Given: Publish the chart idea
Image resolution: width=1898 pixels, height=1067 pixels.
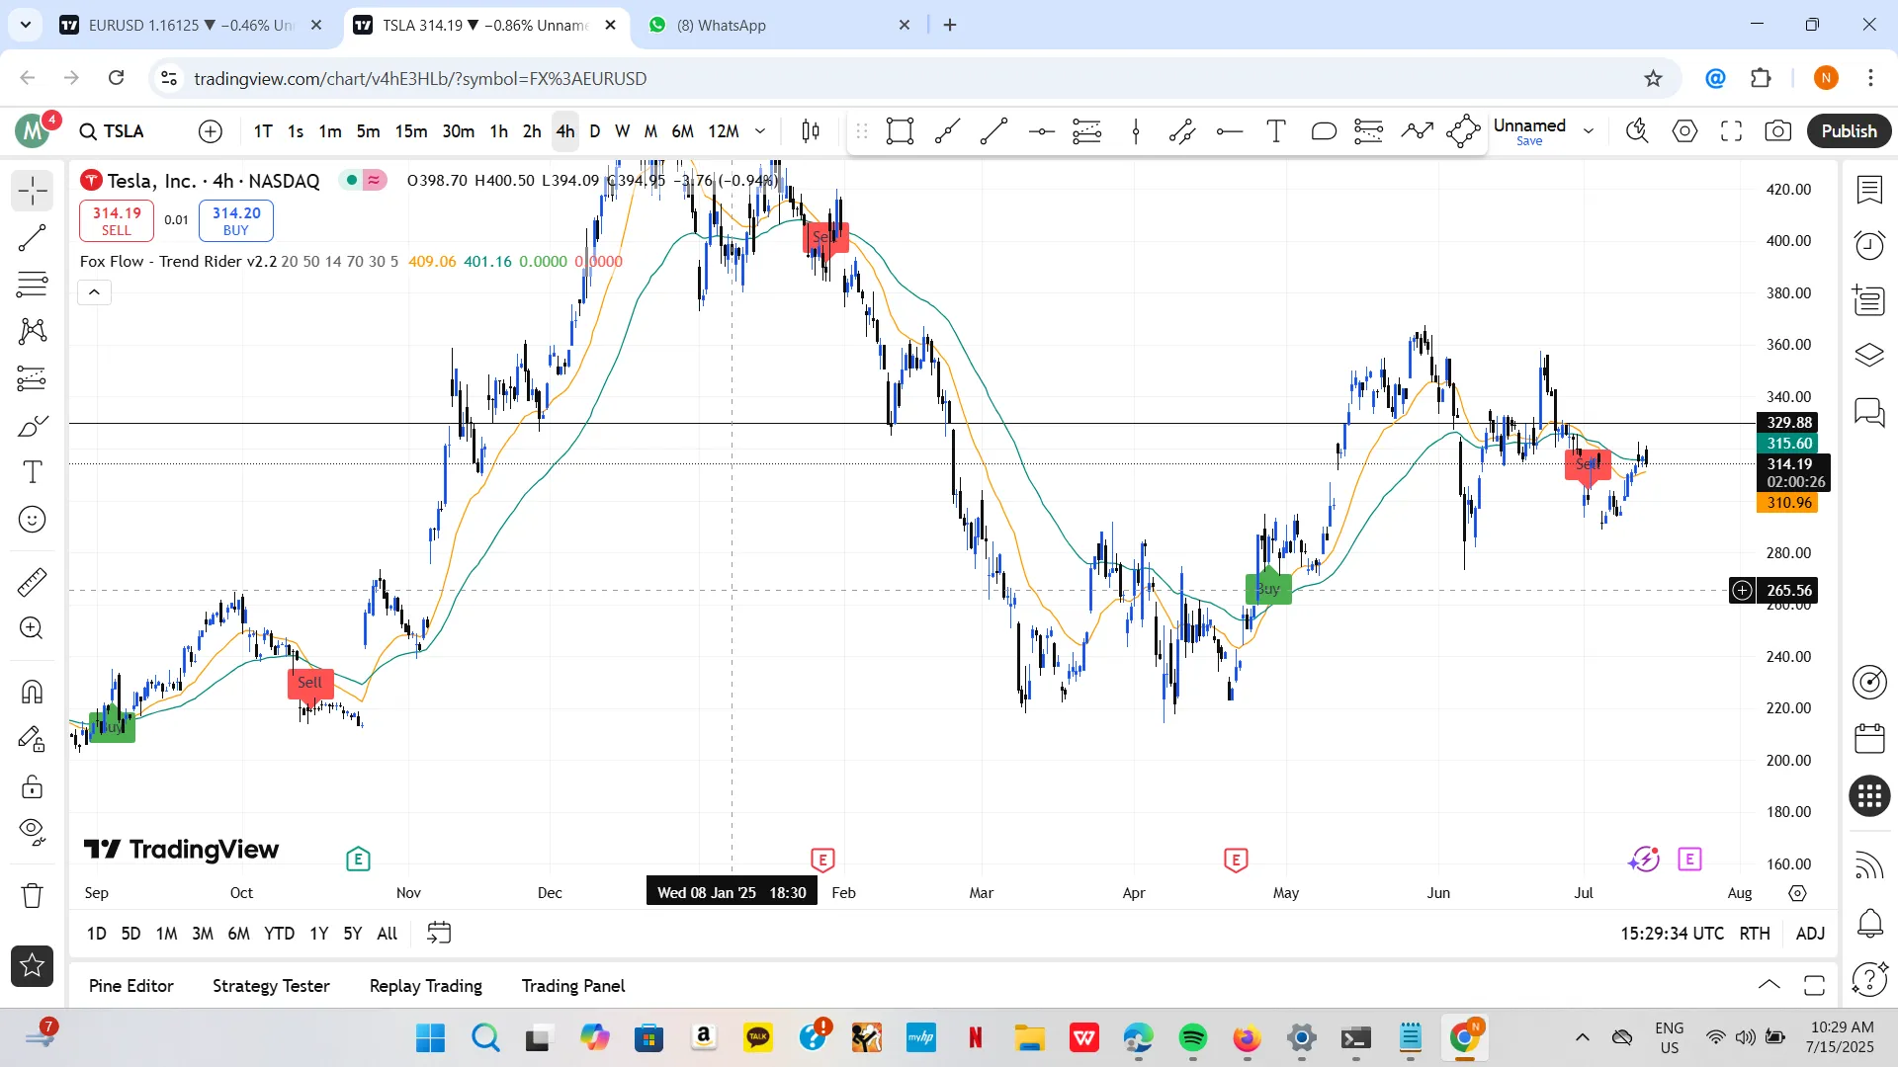Looking at the screenshot, I should point(1849,131).
